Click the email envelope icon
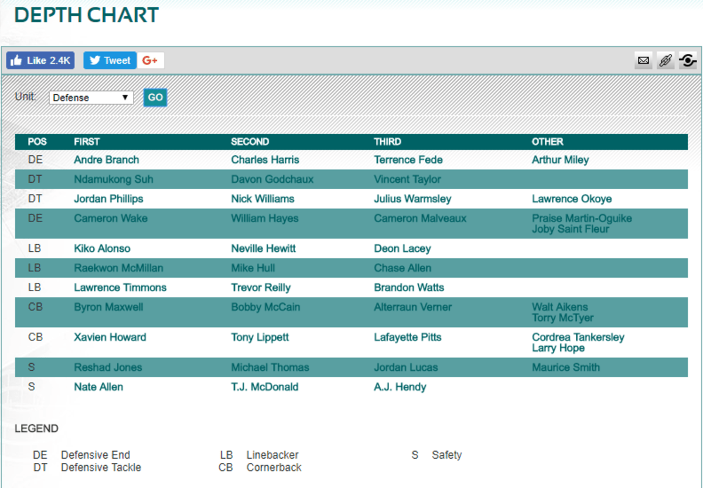Image resolution: width=703 pixels, height=488 pixels. coord(643,60)
